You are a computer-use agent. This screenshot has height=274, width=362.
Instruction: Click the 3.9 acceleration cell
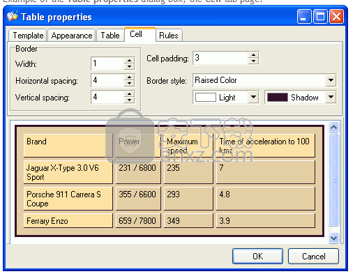click(266, 220)
